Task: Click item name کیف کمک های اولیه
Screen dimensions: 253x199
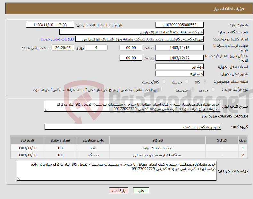Action: 157,148
